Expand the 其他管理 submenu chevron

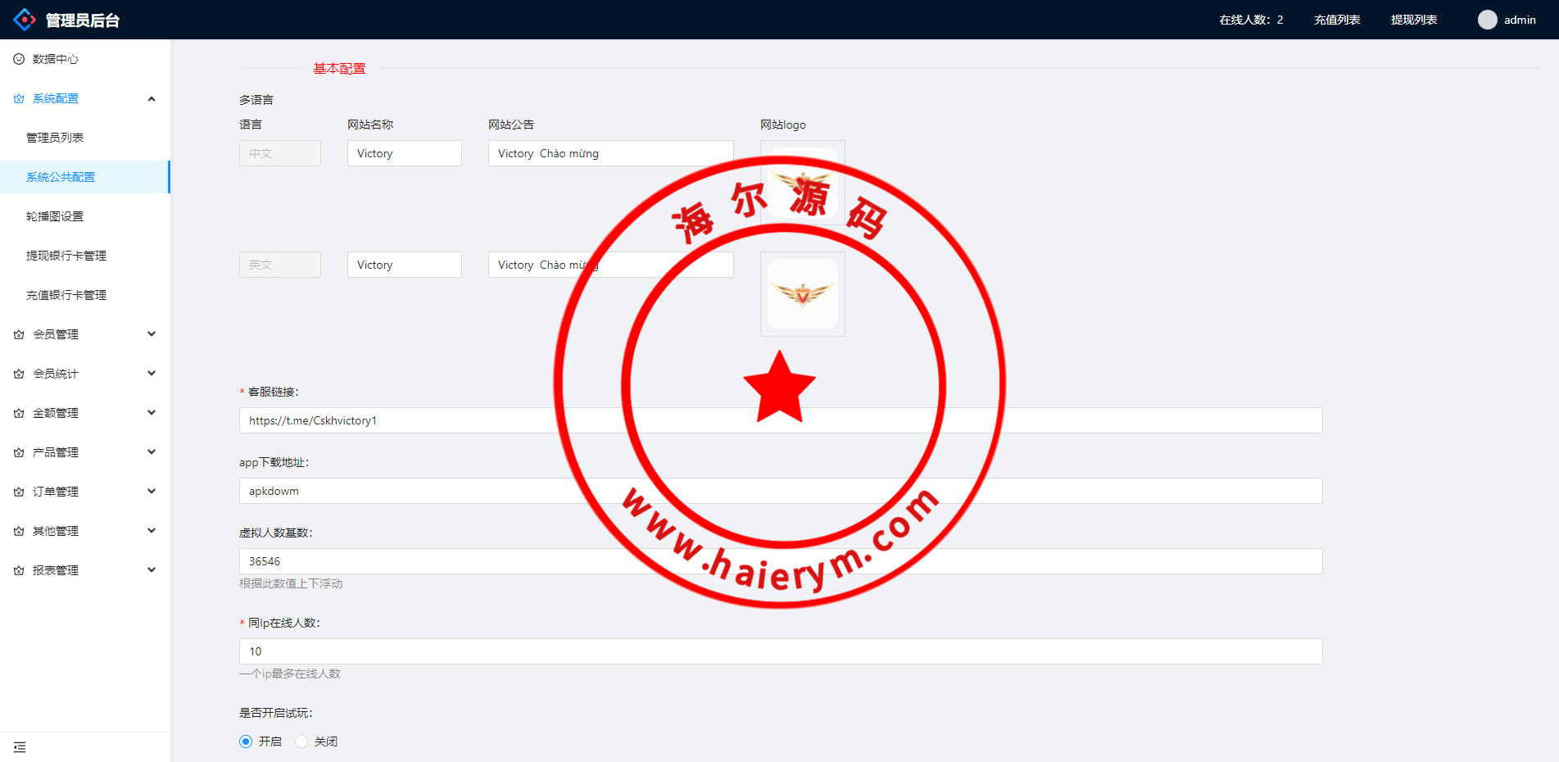(x=152, y=531)
